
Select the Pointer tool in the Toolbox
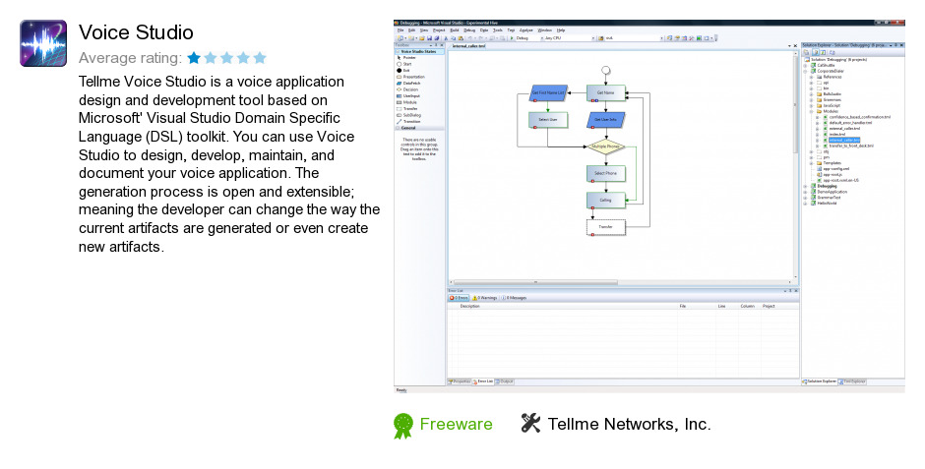point(407,58)
